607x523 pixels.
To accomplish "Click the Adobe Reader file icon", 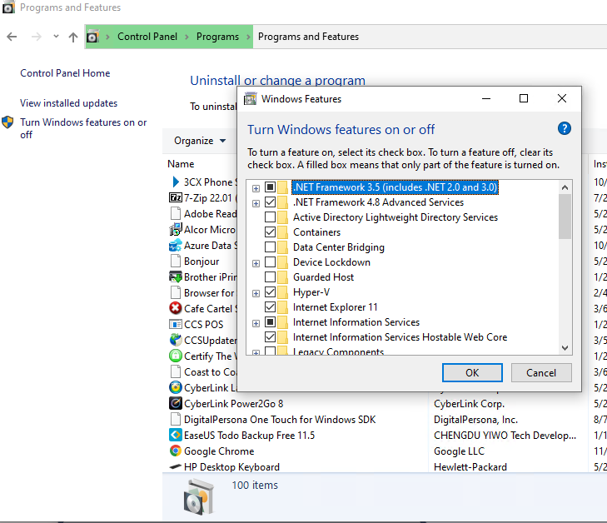I will [x=176, y=214].
